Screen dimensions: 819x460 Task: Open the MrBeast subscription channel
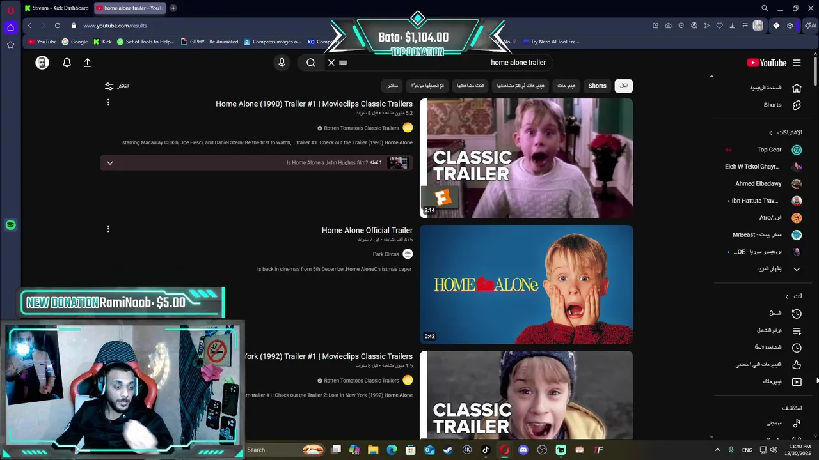767,234
